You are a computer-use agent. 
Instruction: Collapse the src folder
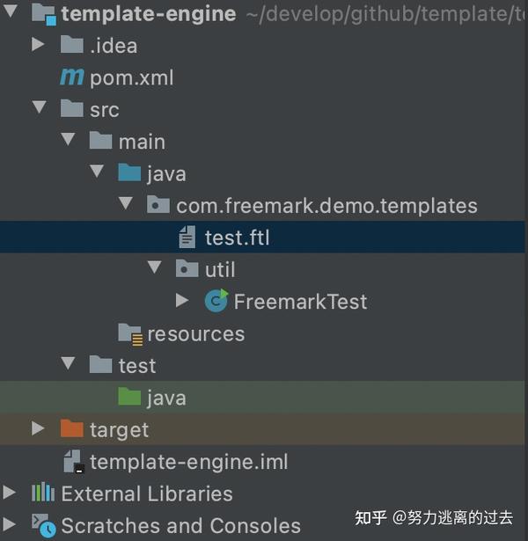pyautogui.click(x=39, y=109)
